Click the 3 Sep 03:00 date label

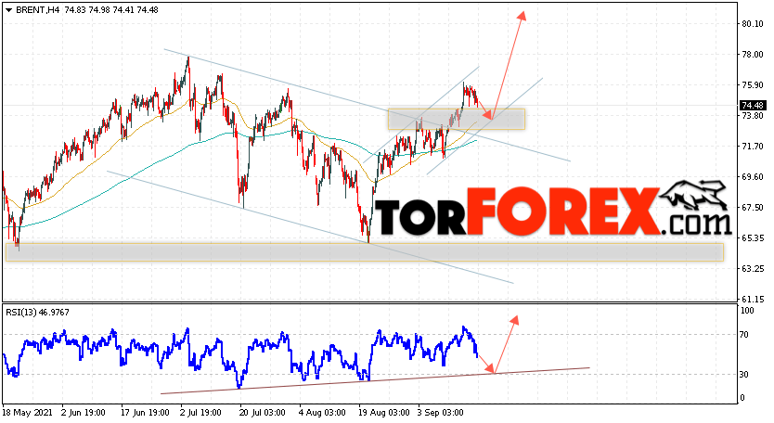click(441, 413)
